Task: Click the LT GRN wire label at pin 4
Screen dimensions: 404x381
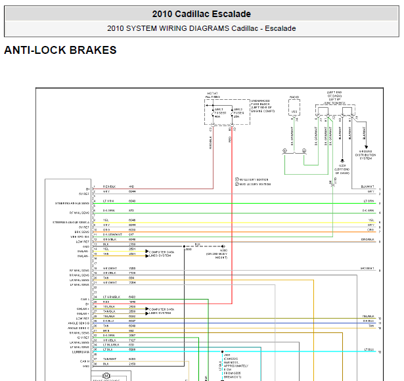Action: pyautogui.click(x=108, y=201)
